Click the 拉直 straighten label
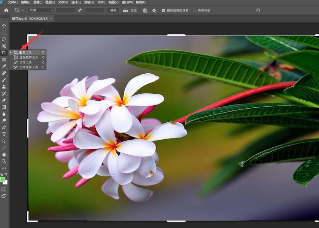Viewport: 319px width, 228px height. (x=134, y=11)
